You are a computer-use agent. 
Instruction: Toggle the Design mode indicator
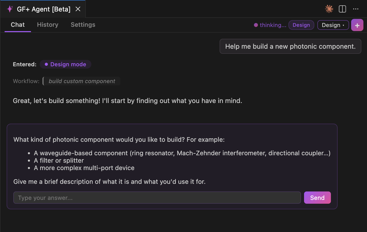65,64
